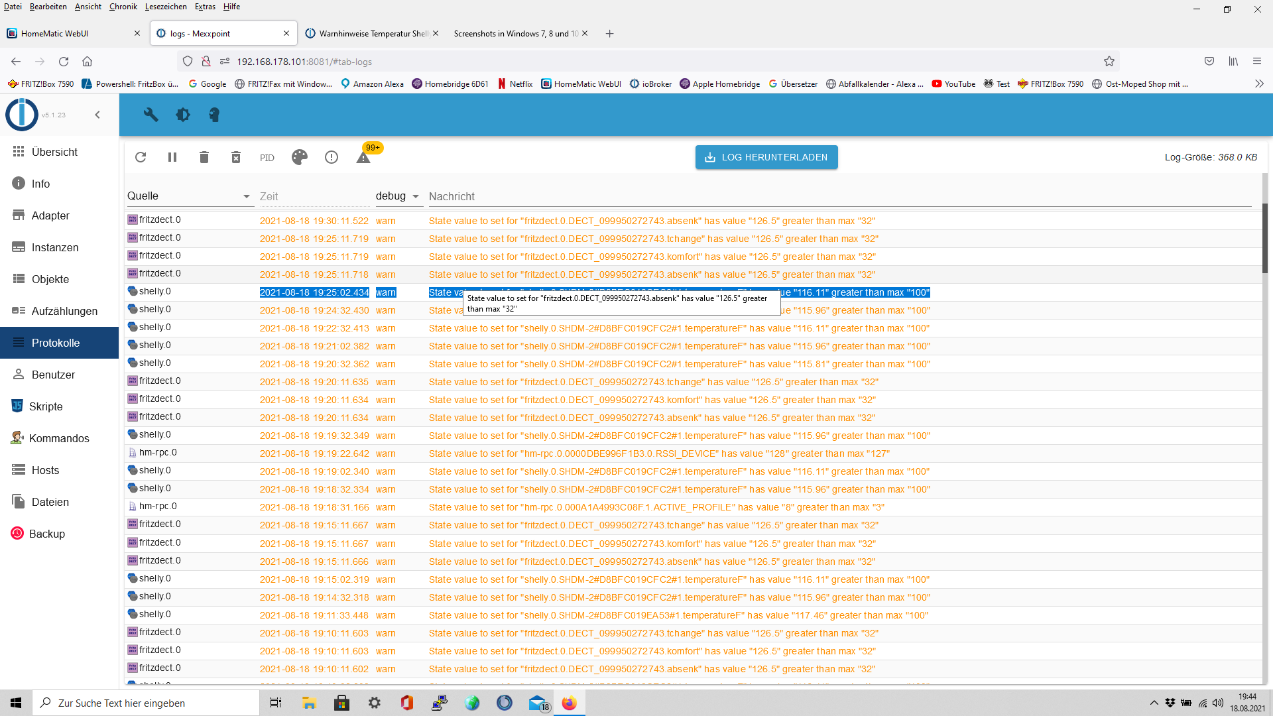Toggle the color palette icon
The width and height of the screenshot is (1273, 716).
click(x=300, y=157)
